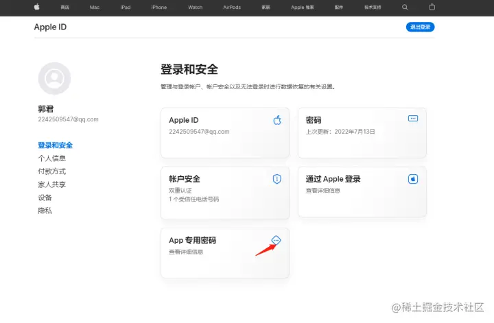The image size is (494, 323).
Task: Click the user avatar placeholder
Action: [54, 78]
